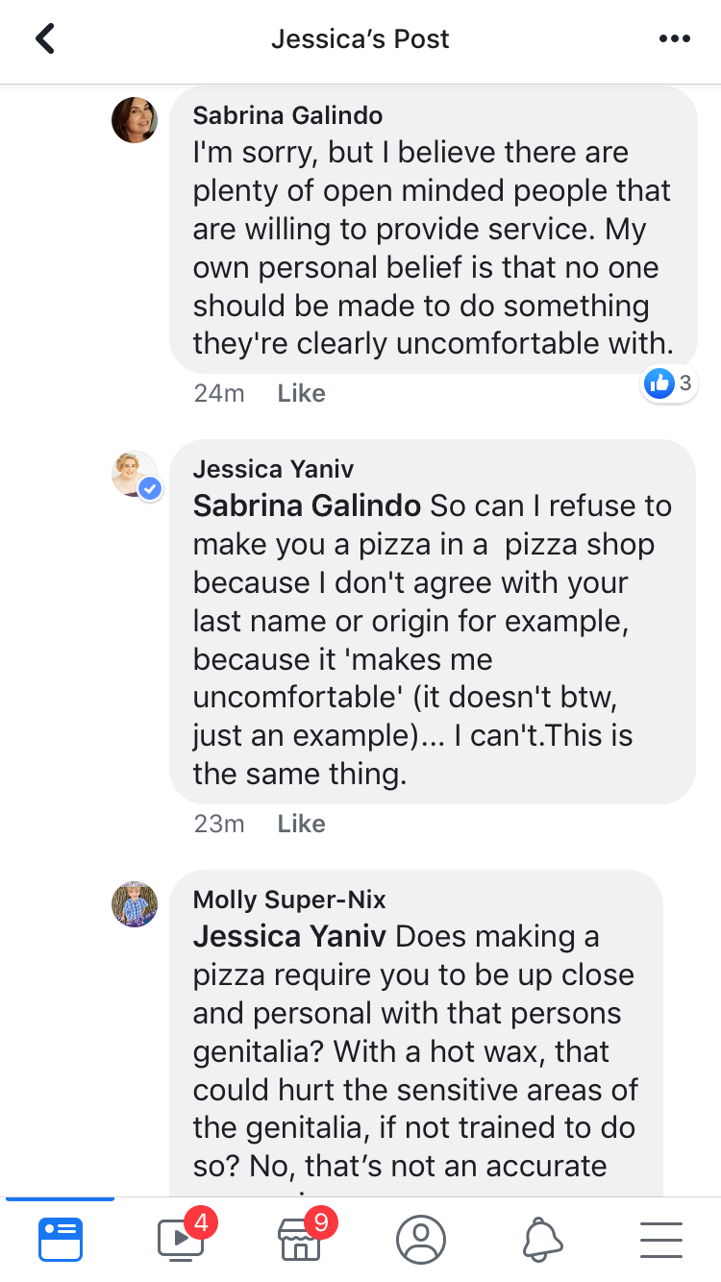The image size is (721, 1282).
Task: Tap the verified badge on Jessica's avatar
Action: click(150, 489)
